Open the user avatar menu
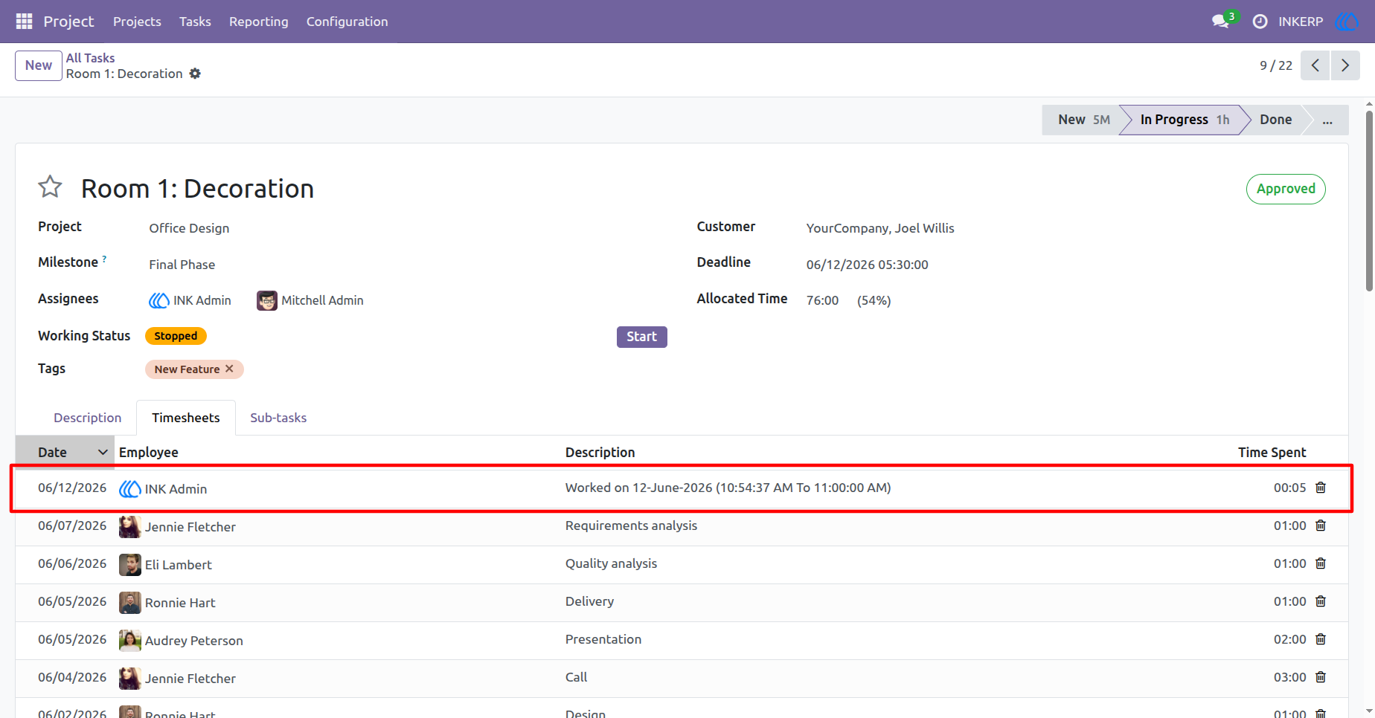 tap(1347, 22)
